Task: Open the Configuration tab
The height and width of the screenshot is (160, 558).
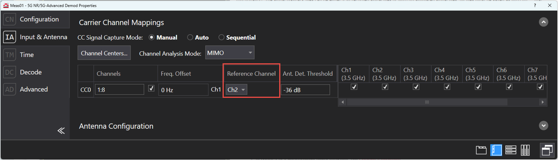Action: click(x=39, y=19)
